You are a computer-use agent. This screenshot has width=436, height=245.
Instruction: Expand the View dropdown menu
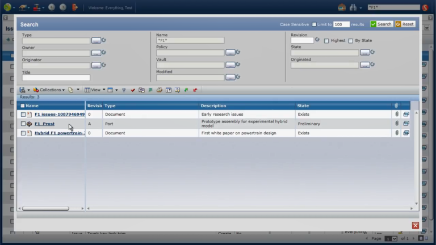coord(95,90)
